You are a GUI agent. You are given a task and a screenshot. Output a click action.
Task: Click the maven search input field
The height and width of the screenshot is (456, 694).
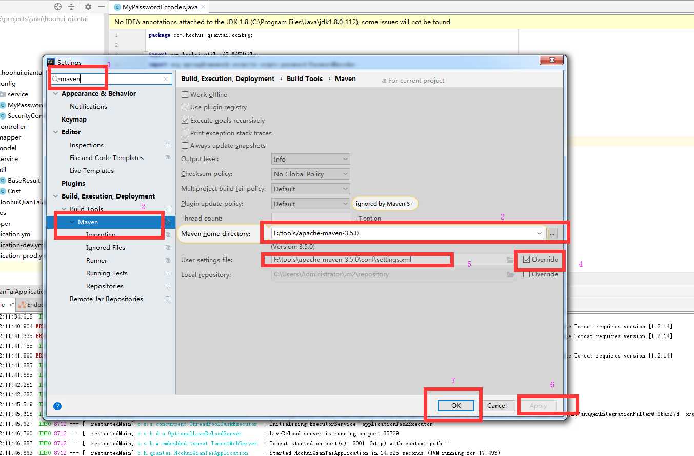click(x=112, y=79)
